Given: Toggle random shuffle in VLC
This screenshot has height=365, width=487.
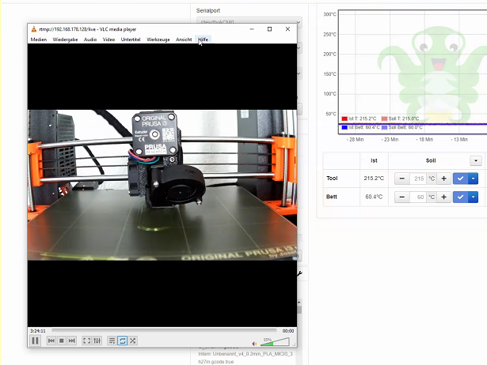Looking at the screenshot, I should (x=132, y=341).
